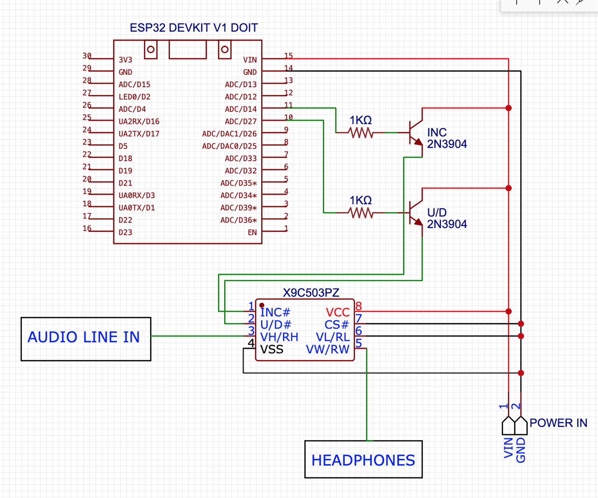The width and height of the screenshot is (598, 498).
Task: Click the ADC/D15 pin label
Action: click(x=135, y=85)
